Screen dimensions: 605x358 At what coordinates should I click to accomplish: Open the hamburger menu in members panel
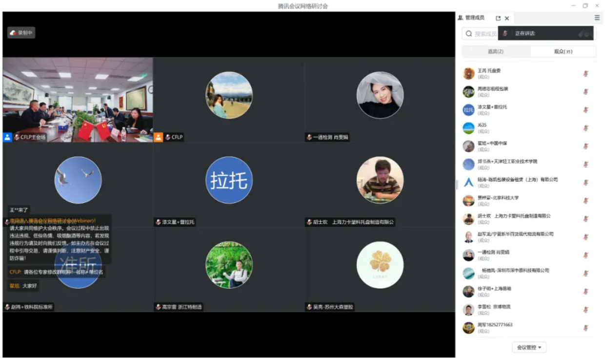pos(597,18)
